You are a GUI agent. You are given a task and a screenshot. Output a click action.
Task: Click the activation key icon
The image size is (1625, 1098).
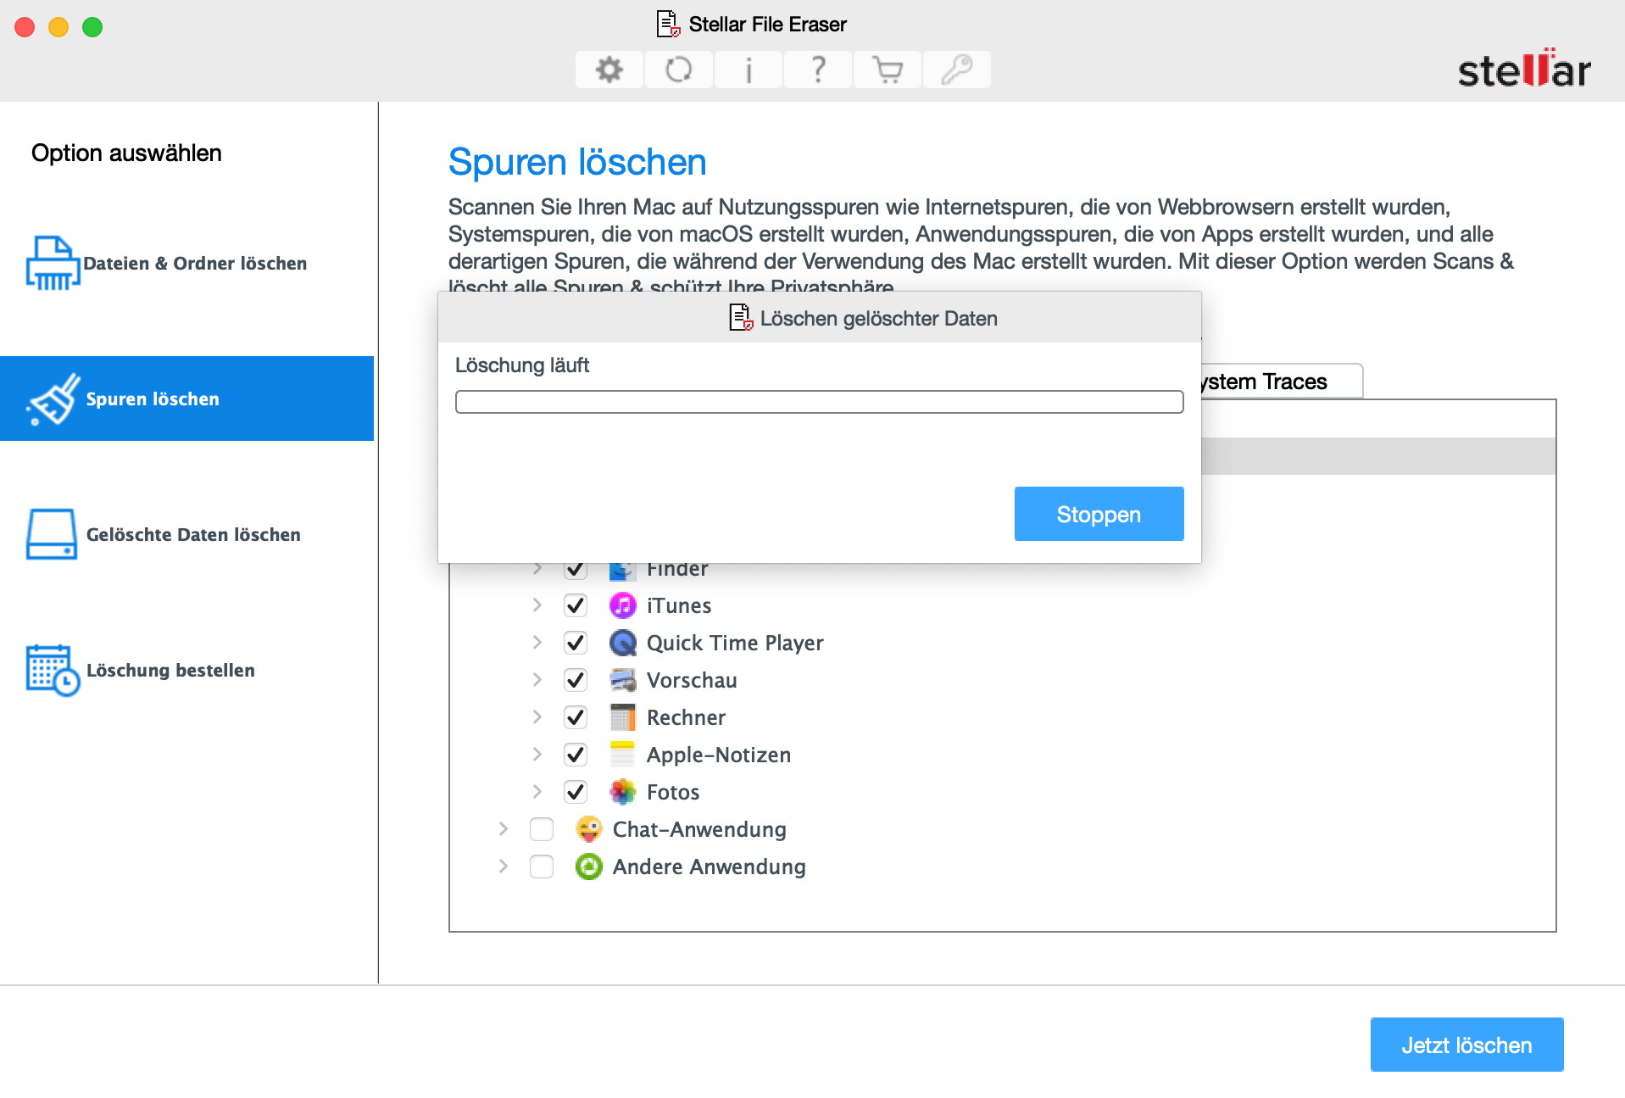956,70
